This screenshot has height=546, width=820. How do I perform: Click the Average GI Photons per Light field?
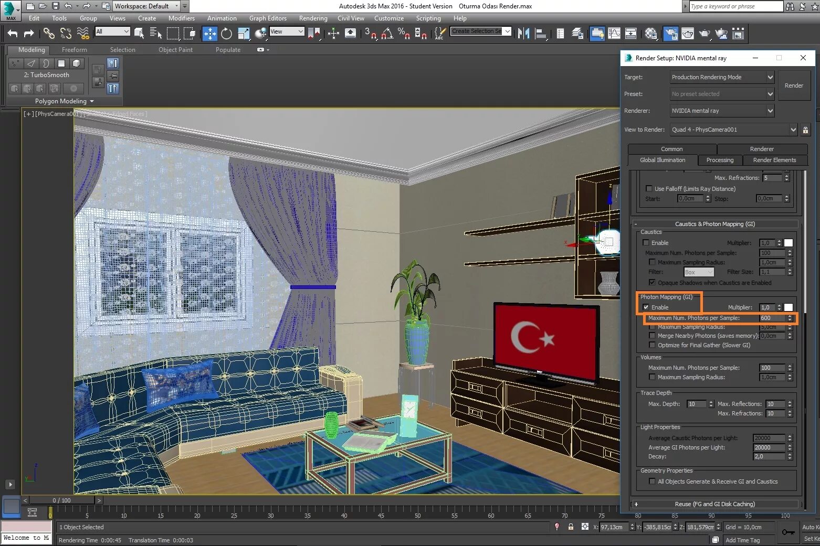point(769,447)
